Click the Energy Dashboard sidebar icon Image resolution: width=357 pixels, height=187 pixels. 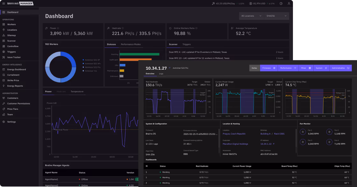click(x=4, y=70)
